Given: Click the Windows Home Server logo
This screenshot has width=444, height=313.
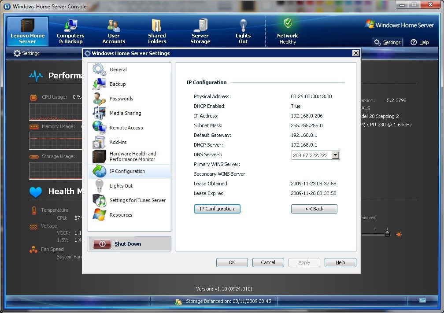Looking at the screenshot, I should pos(399,25).
